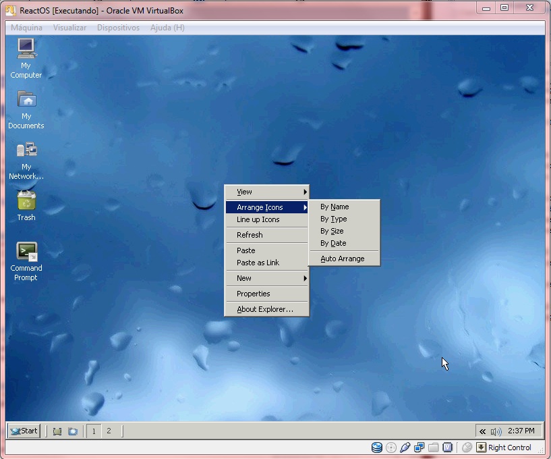Click the Right Control host key label

(510, 448)
